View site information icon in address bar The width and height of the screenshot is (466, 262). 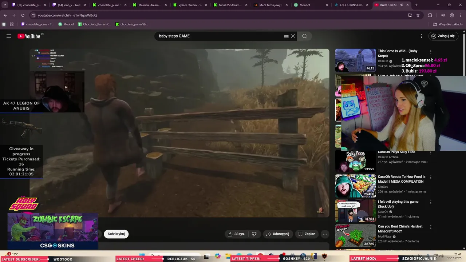tap(33, 15)
